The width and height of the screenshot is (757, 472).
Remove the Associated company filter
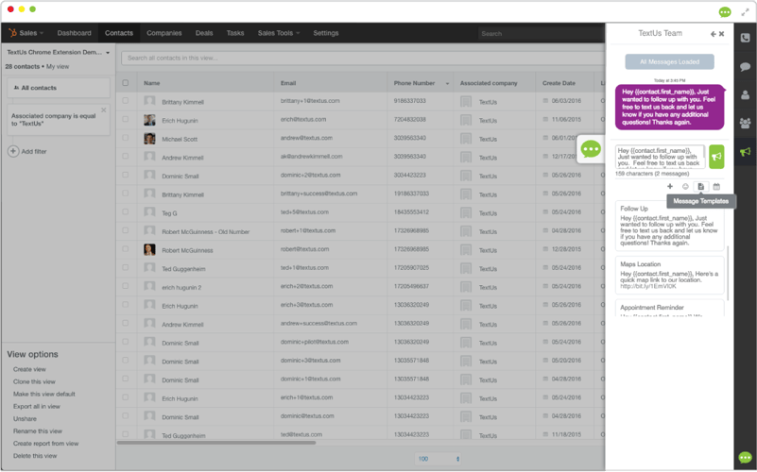(x=103, y=110)
